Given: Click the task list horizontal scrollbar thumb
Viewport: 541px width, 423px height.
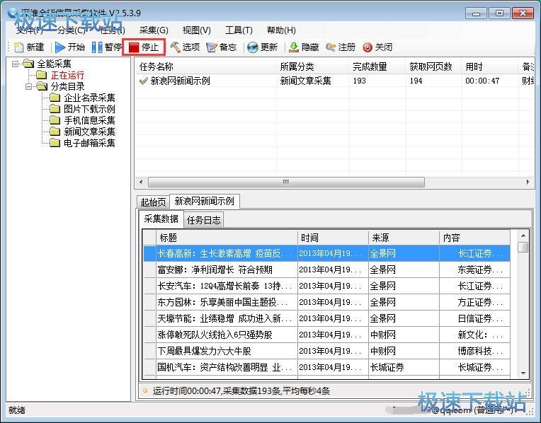Looking at the screenshot, I should (286, 182).
